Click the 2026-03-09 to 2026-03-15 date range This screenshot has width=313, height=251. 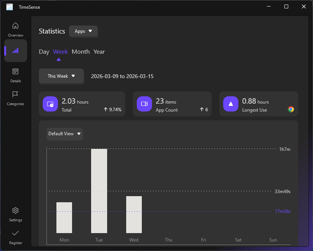pos(122,76)
